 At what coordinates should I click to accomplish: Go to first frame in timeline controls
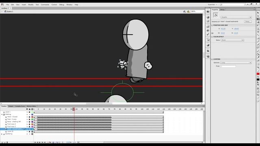coord(35,142)
